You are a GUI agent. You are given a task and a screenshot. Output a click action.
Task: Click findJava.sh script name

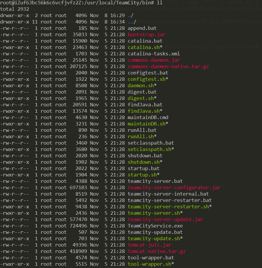pyautogui.click(x=144, y=111)
